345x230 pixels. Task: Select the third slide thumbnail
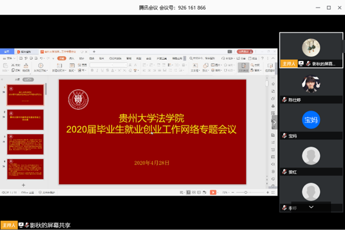tap(25, 144)
